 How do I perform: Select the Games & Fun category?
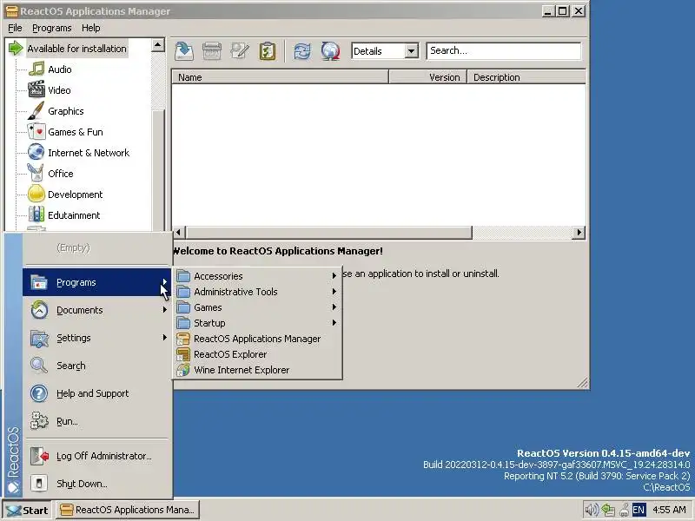coord(76,132)
